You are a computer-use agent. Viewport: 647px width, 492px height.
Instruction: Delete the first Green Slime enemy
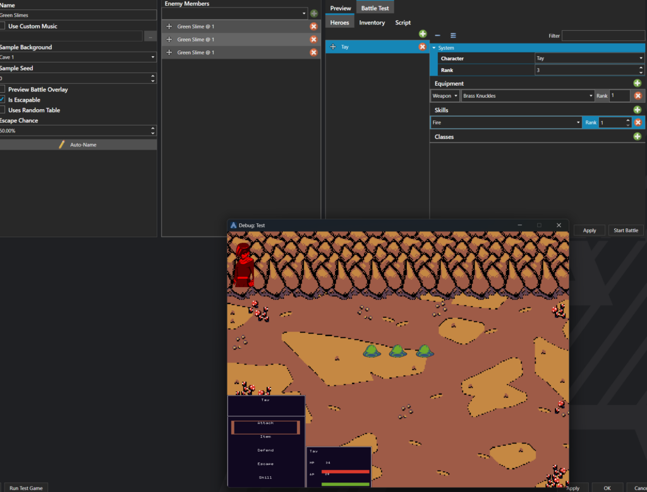[313, 26]
